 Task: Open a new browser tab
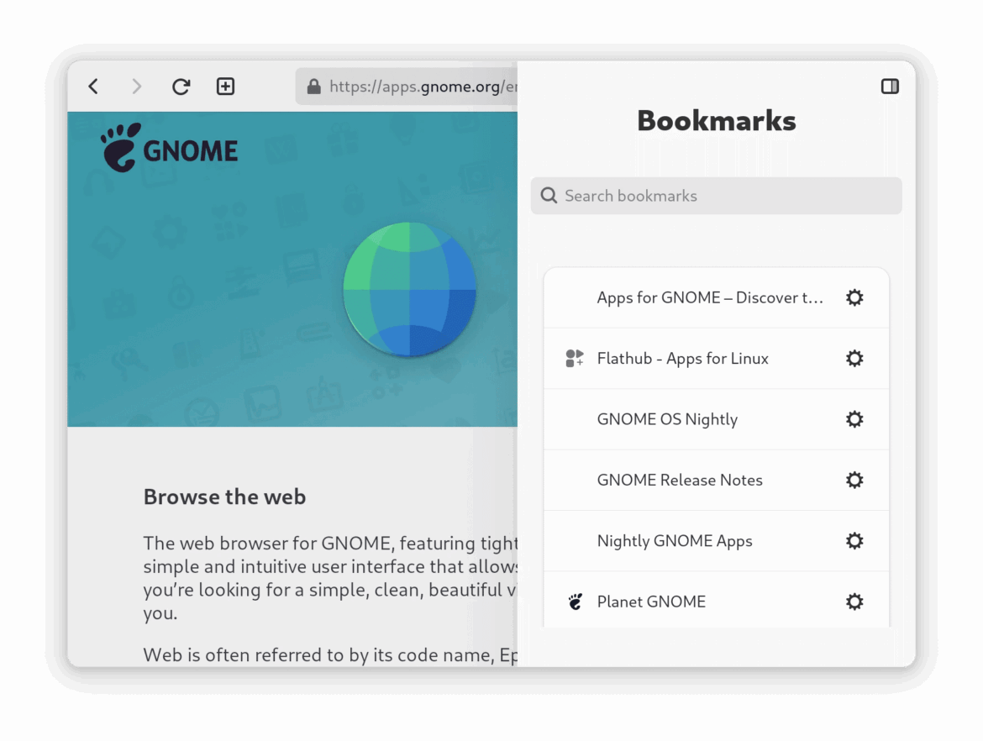tap(224, 86)
